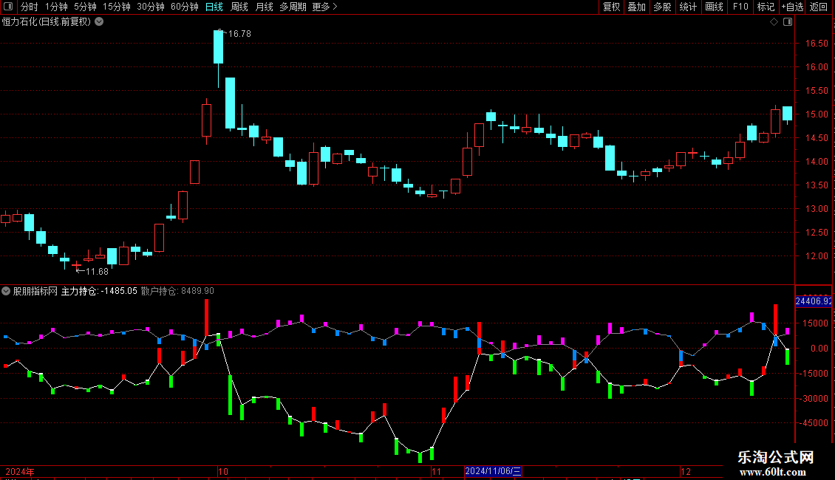Click the 12.00 price axis label
The image size is (835, 480).
point(817,256)
